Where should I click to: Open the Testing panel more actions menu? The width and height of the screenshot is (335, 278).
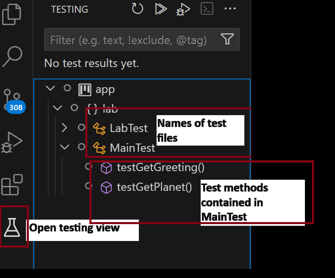[x=230, y=9]
